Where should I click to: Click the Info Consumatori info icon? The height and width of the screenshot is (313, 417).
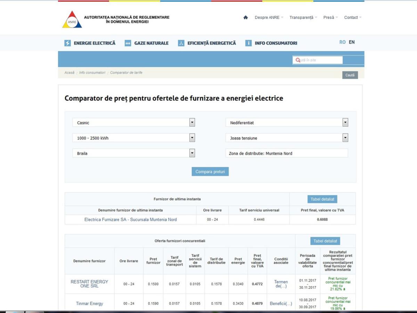point(248,43)
